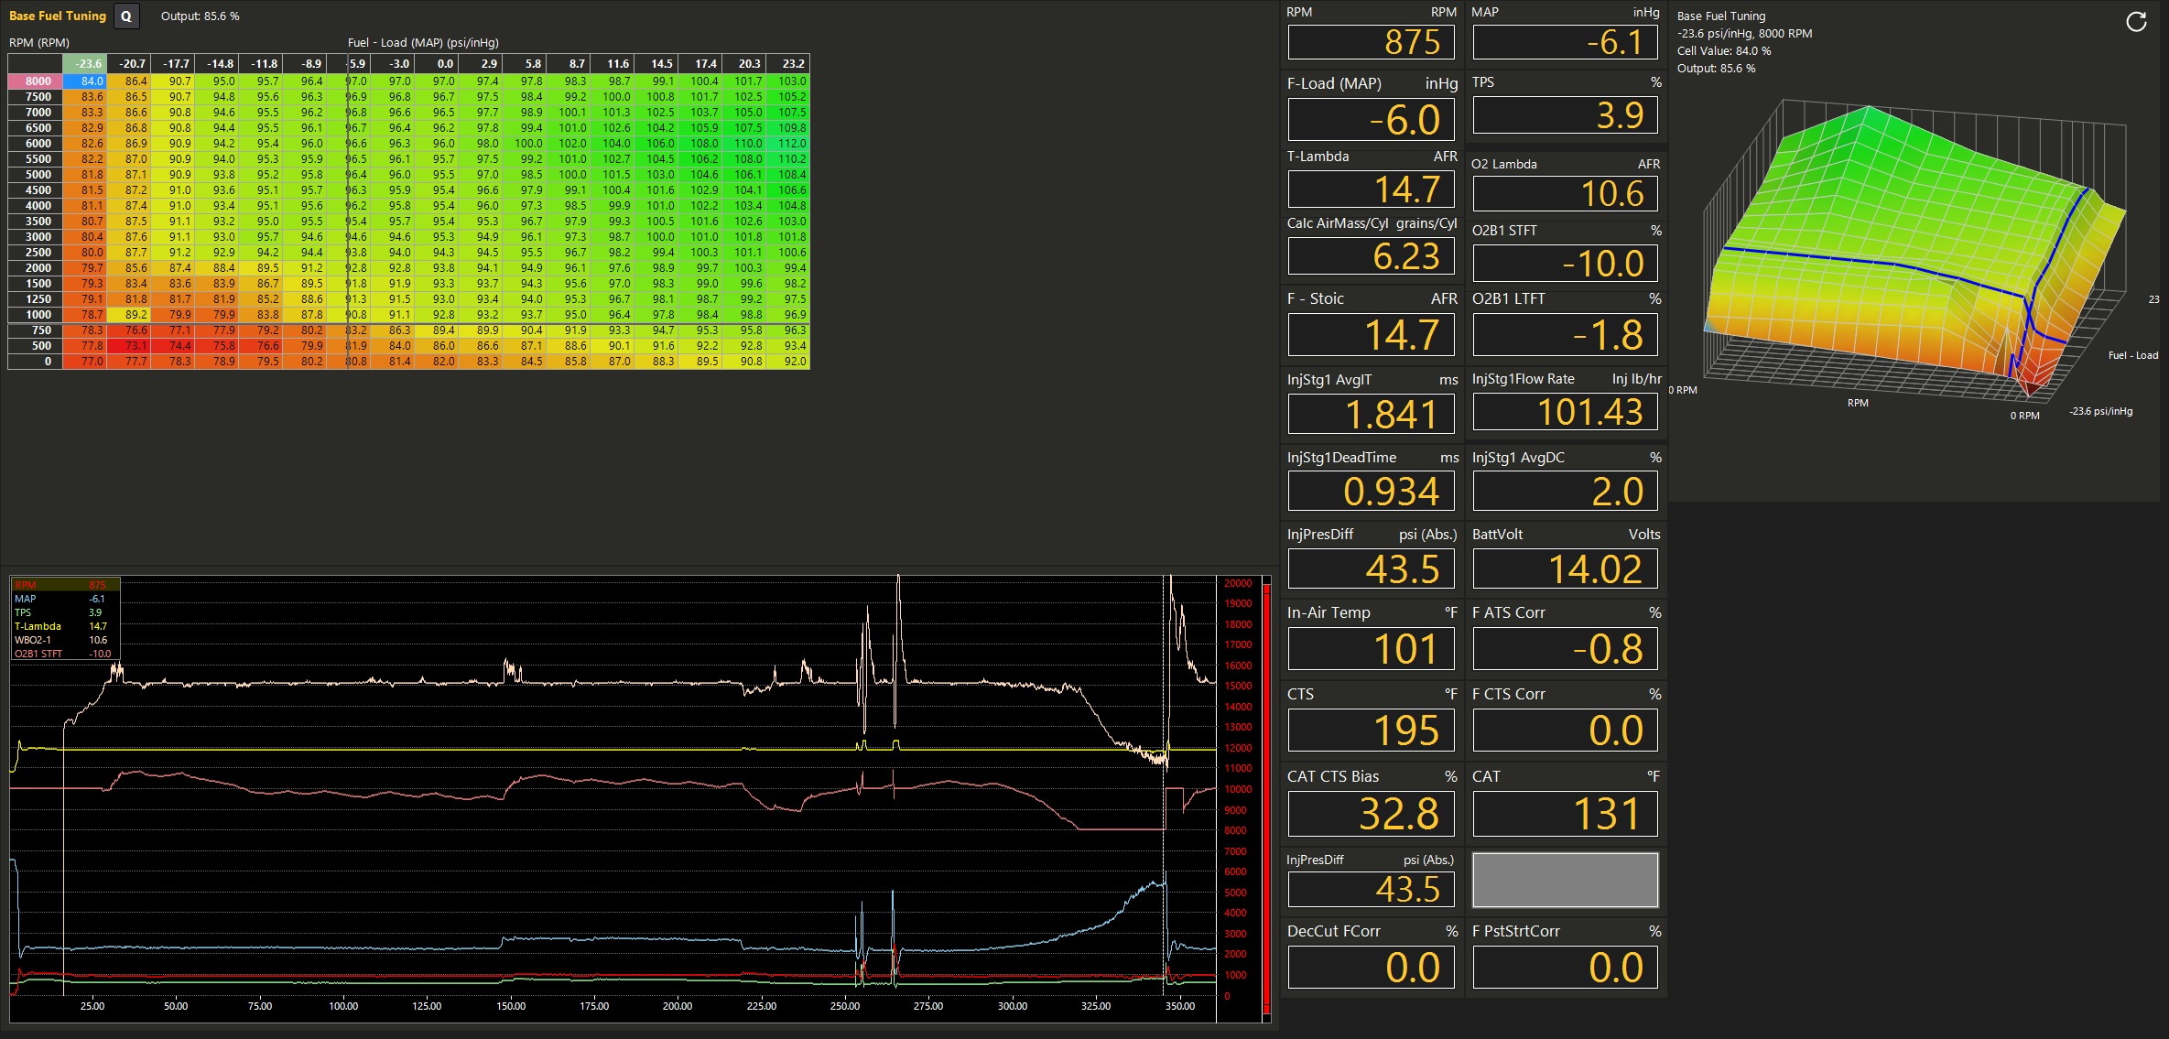Image resolution: width=2169 pixels, height=1039 pixels.
Task: Click the TPS gauge value 3.9
Action: click(1565, 115)
